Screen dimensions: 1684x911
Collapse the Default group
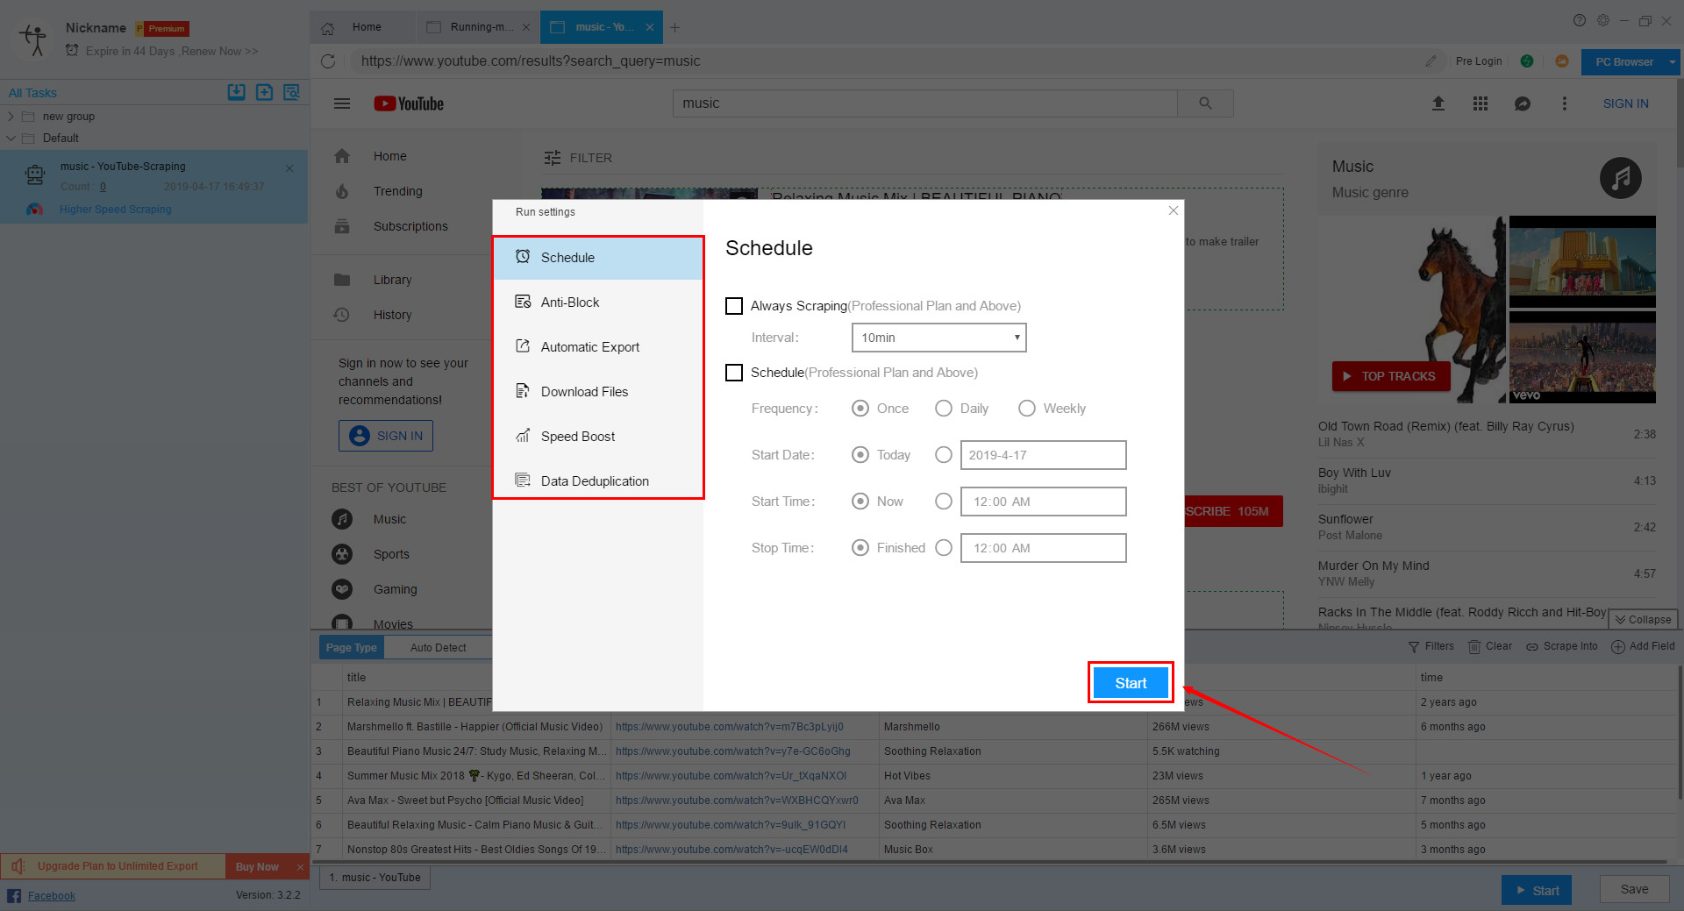[11, 139]
